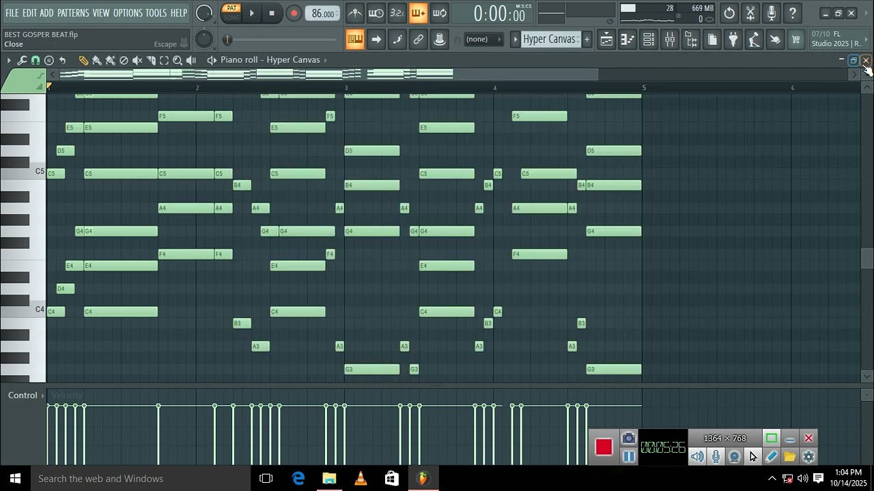Viewport: 874px width, 491px height.
Task: Toggle overdub blend recording
Action: (419, 12)
